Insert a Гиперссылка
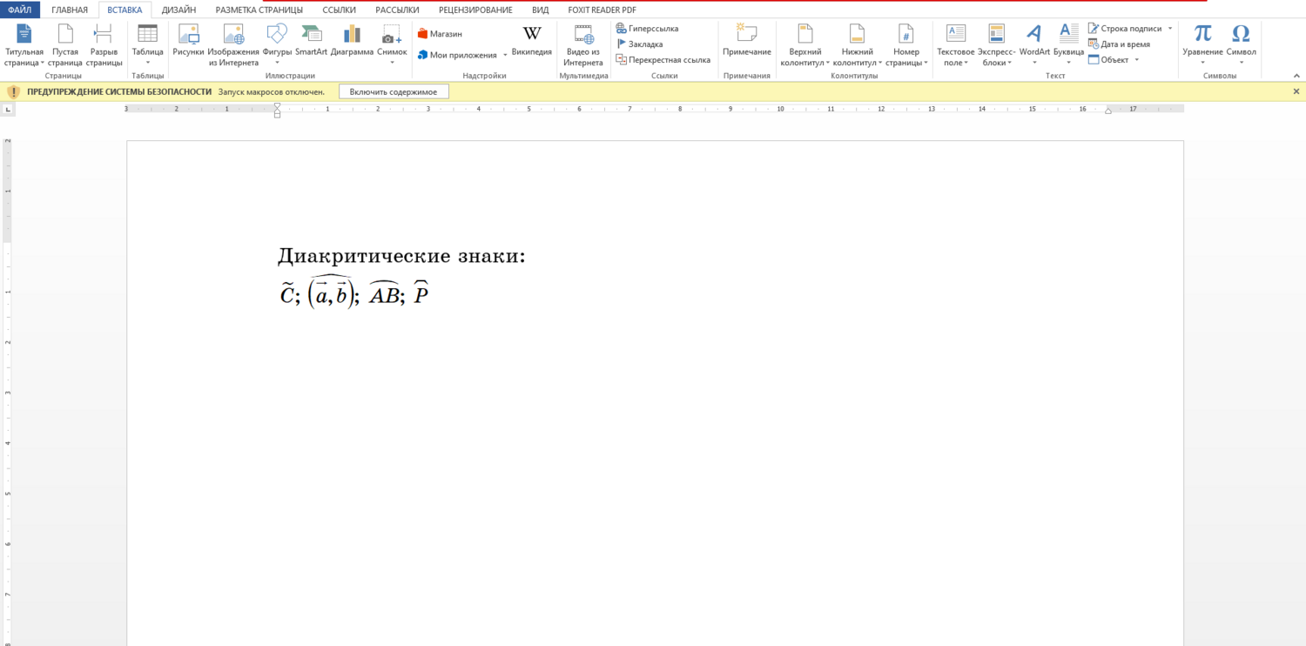This screenshot has width=1306, height=646. coord(647,29)
